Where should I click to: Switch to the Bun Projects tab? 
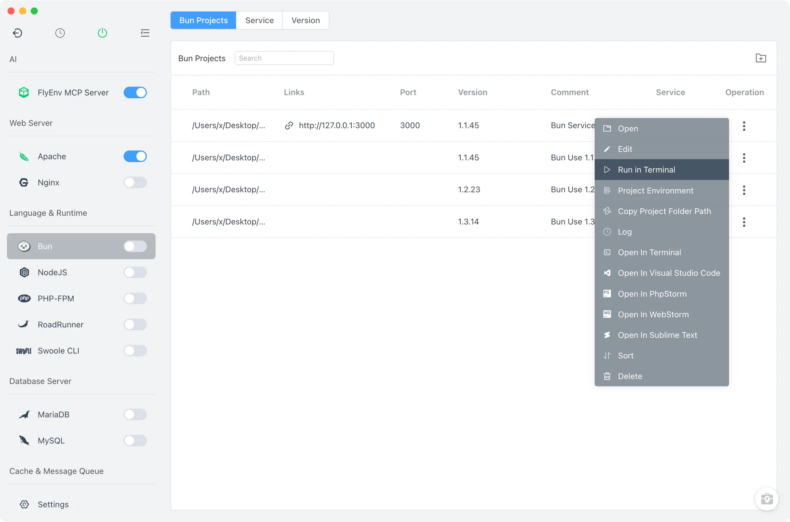[203, 20]
